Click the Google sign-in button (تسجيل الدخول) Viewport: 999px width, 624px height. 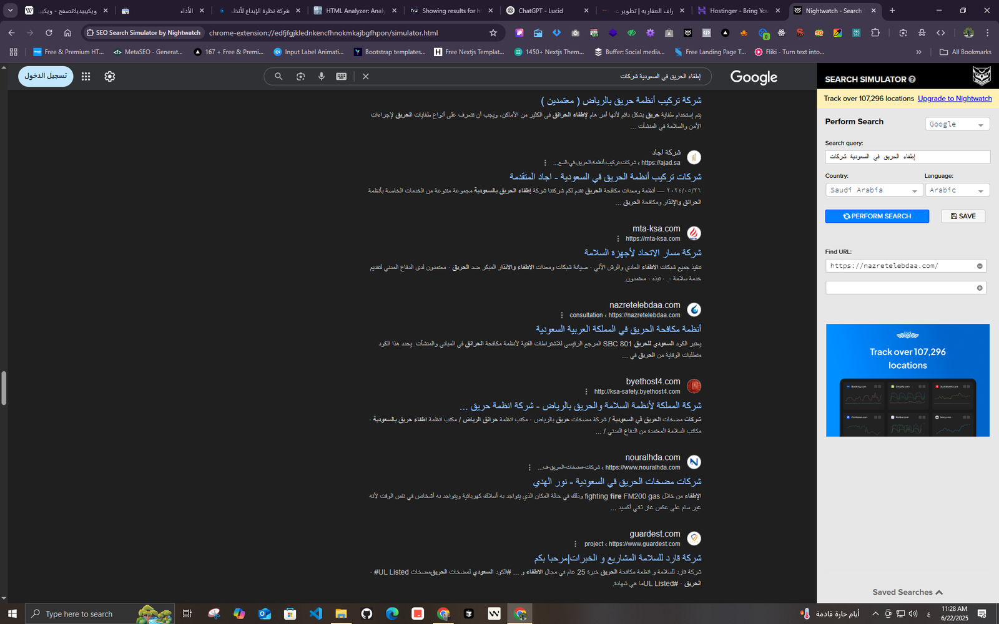[x=46, y=76]
